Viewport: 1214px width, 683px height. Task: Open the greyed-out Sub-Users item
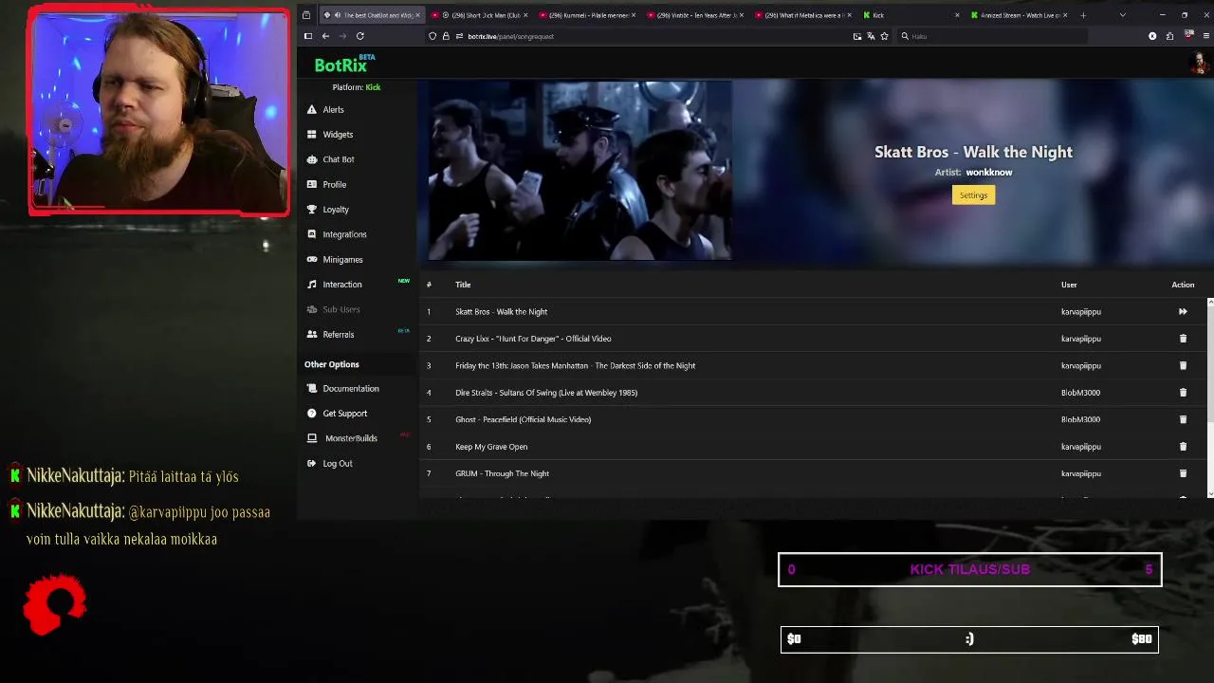[x=333, y=309]
